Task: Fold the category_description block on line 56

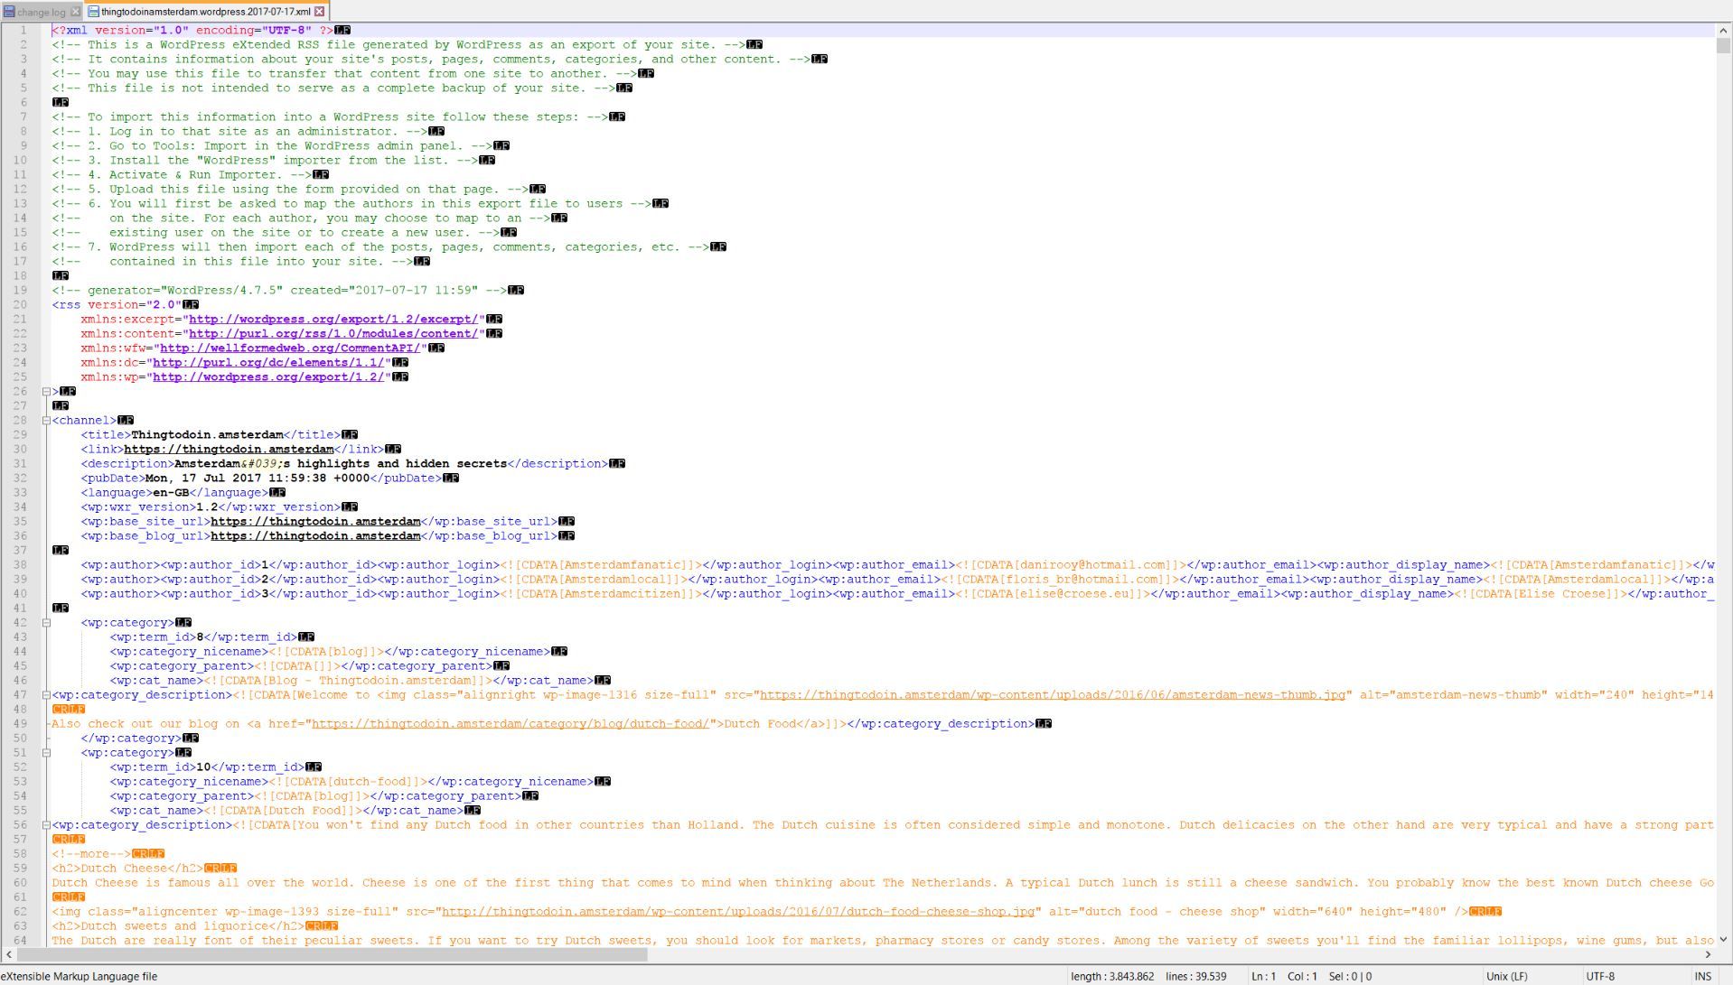Action: (x=46, y=825)
